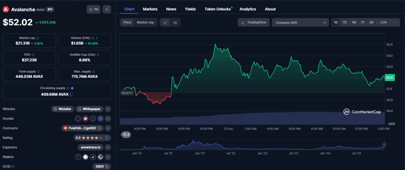The height and width of the screenshot is (170, 405).
Task: Show info tooltip for Circulating supply
Action: tap(68, 88)
